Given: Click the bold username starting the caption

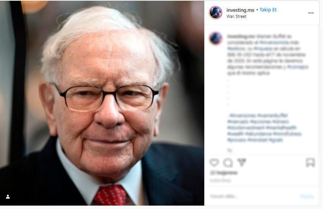Looking at the screenshot, I should point(238,37).
